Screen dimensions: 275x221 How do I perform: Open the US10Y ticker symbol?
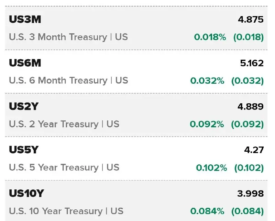coord(26,193)
